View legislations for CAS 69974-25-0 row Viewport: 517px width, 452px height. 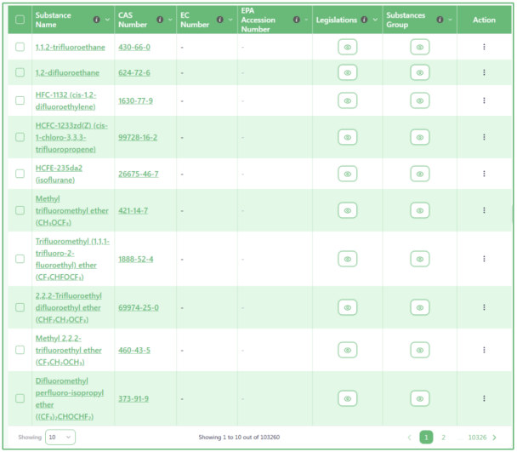point(347,307)
